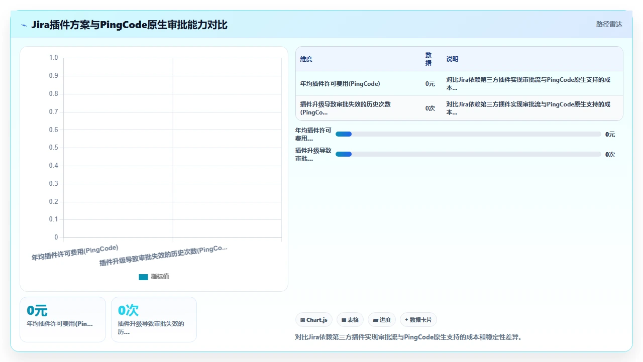Click the 数据 column header
The height and width of the screenshot is (362, 643).
point(428,59)
